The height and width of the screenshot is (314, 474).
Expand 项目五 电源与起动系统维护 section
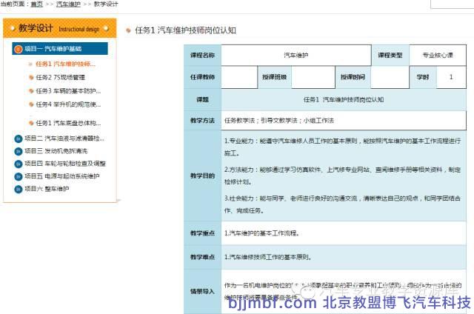point(61,176)
